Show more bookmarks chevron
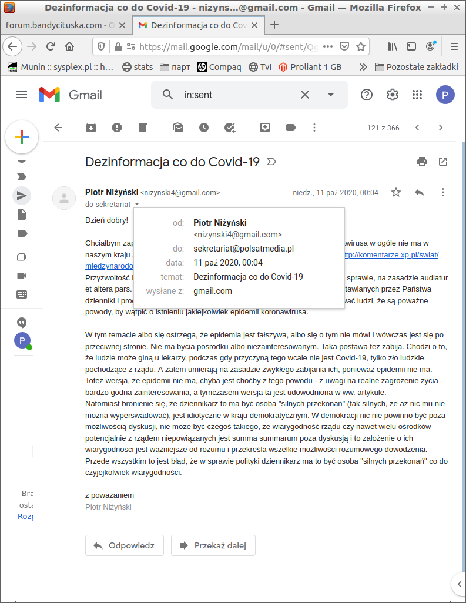This screenshot has width=466, height=603. (x=363, y=67)
